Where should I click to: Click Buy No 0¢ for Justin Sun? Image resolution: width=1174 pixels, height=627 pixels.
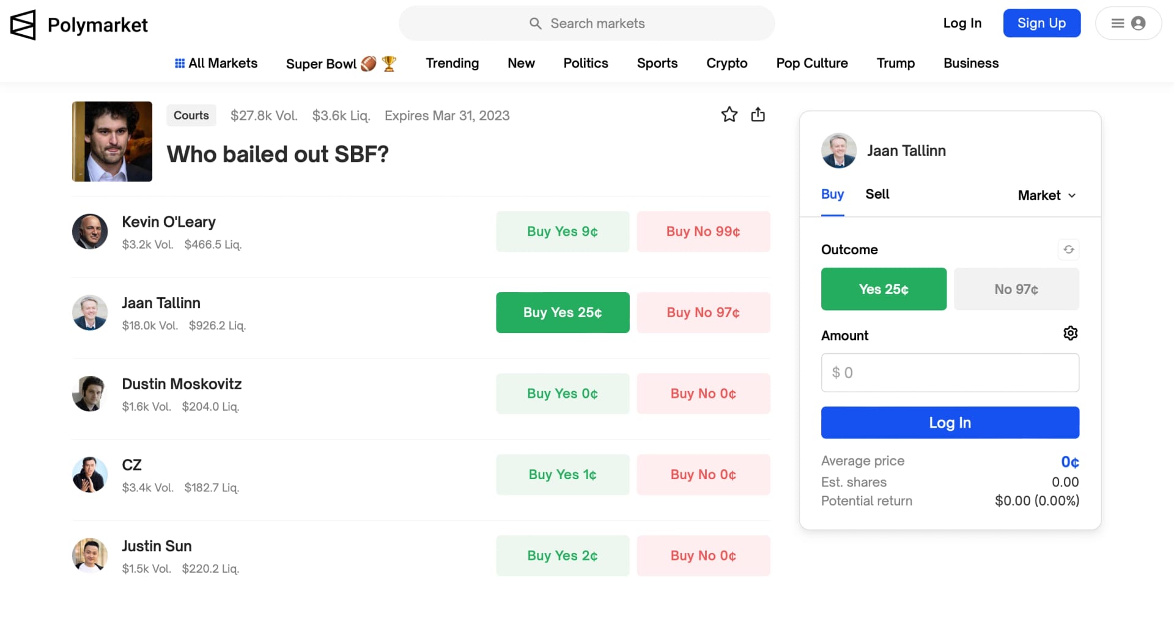(703, 556)
